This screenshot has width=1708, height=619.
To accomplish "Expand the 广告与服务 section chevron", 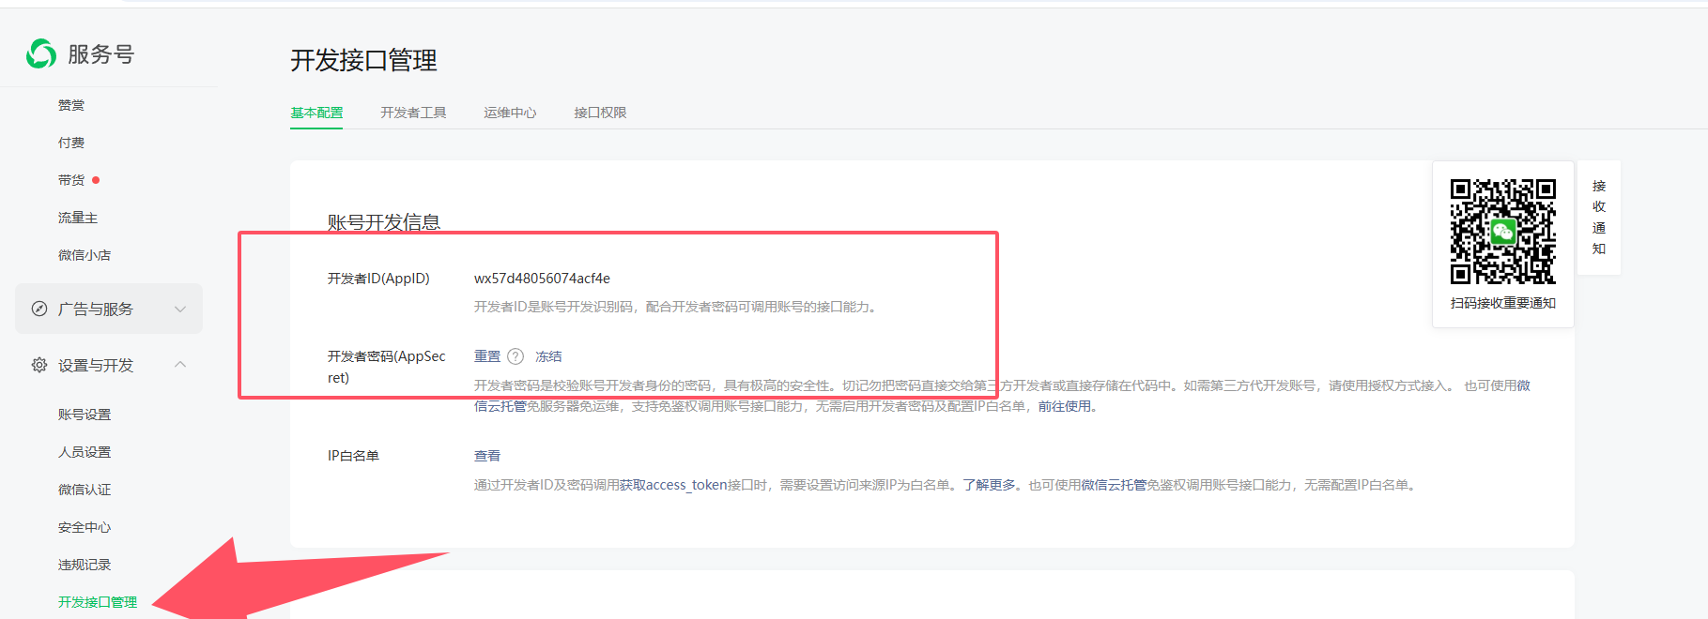I will click(180, 309).
